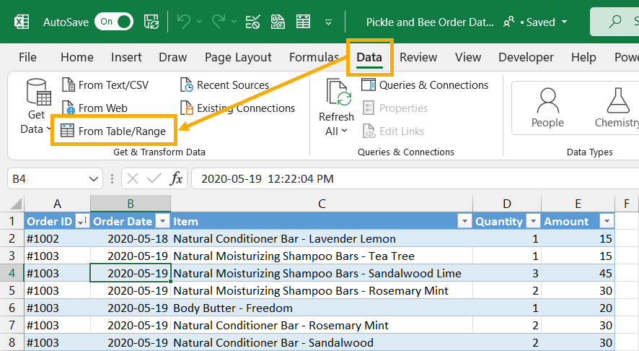Select column A header
639x351 pixels.
[57, 203]
